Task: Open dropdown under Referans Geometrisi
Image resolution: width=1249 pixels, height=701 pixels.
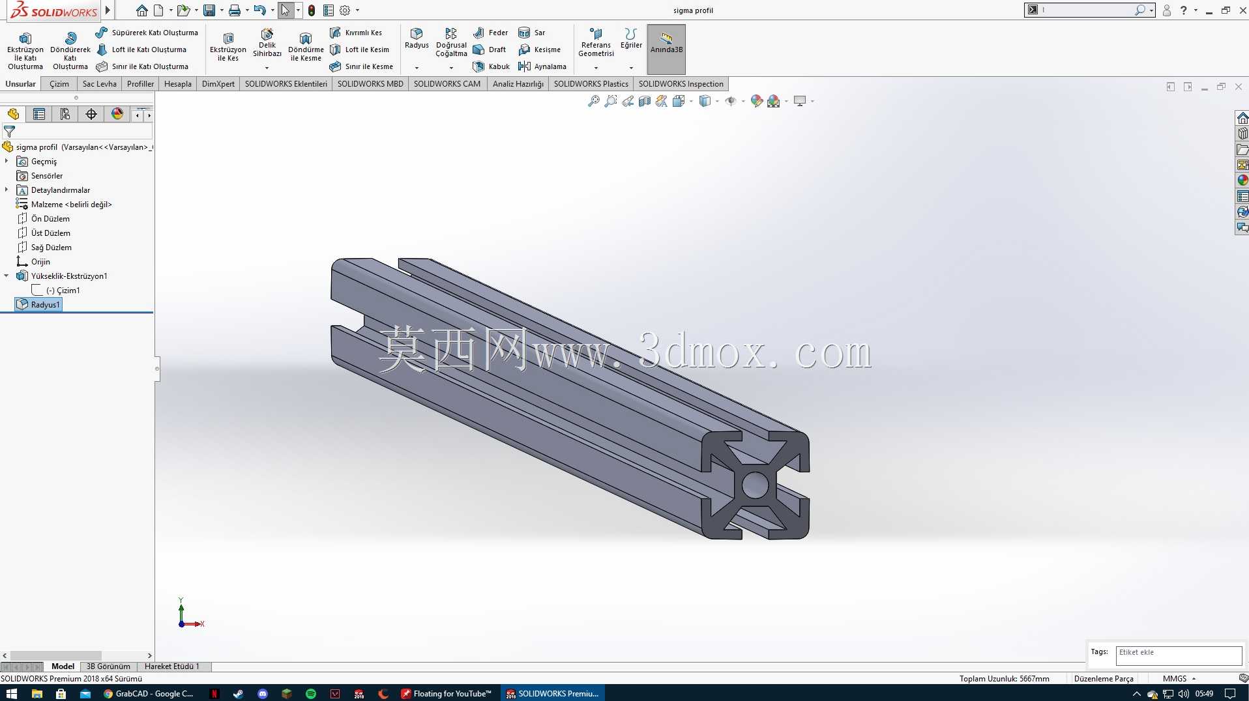Action: coord(596,68)
